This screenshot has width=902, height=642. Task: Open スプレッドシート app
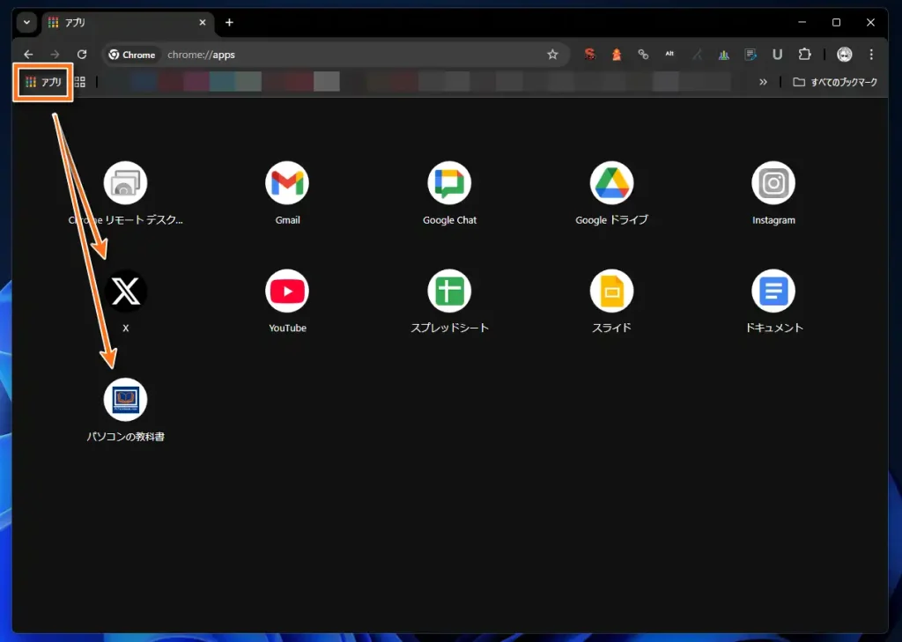tap(449, 291)
